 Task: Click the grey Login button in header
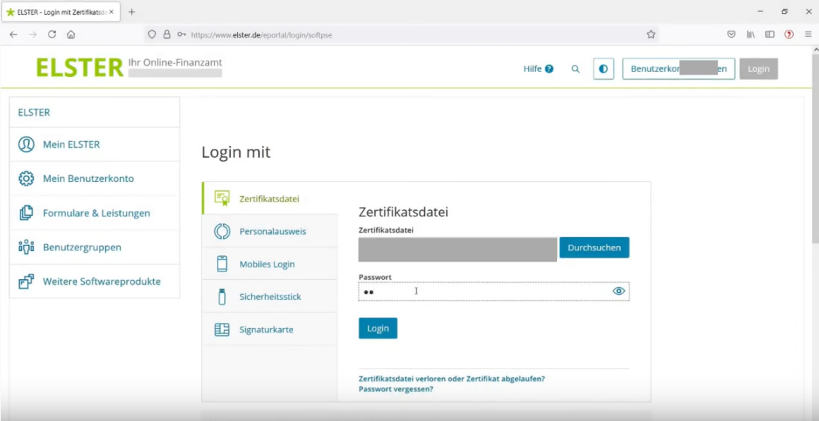click(x=758, y=69)
